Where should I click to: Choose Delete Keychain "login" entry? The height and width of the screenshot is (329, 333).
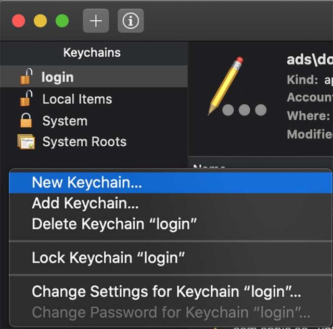[x=170, y=224]
